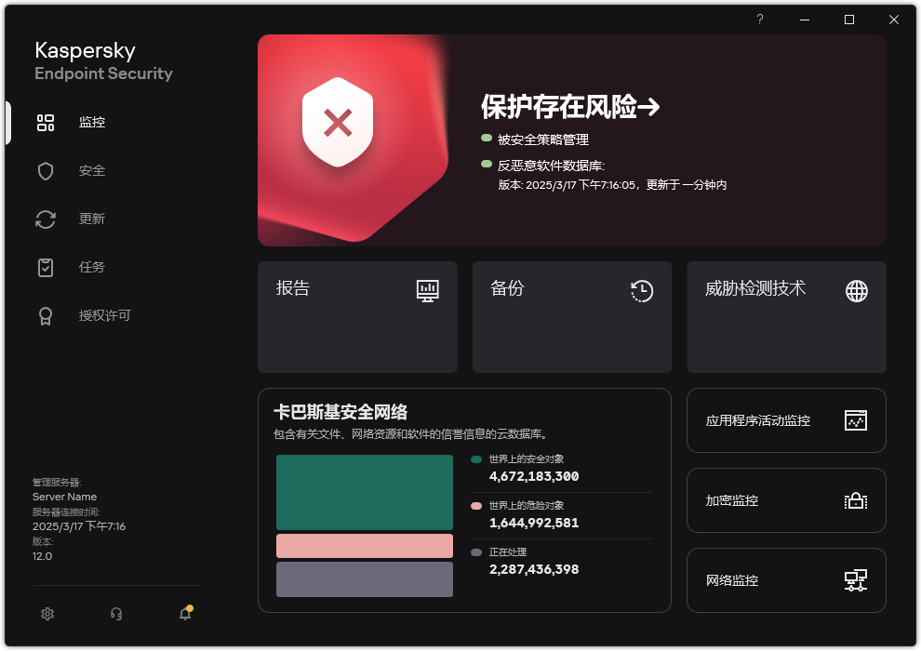Open settings via the gear icon

pos(47,614)
